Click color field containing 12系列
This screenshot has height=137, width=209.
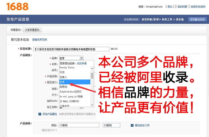click(112, 125)
